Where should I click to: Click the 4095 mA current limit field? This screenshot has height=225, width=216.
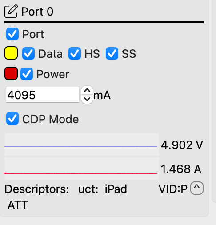pyautogui.click(x=43, y=95)
